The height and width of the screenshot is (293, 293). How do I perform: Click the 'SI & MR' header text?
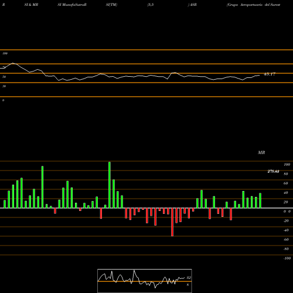pyautogui.click(x=31, y=5)
